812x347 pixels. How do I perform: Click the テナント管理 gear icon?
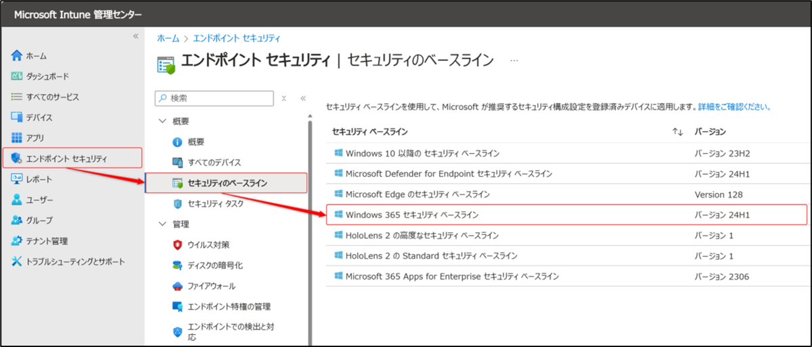(18, 241)
